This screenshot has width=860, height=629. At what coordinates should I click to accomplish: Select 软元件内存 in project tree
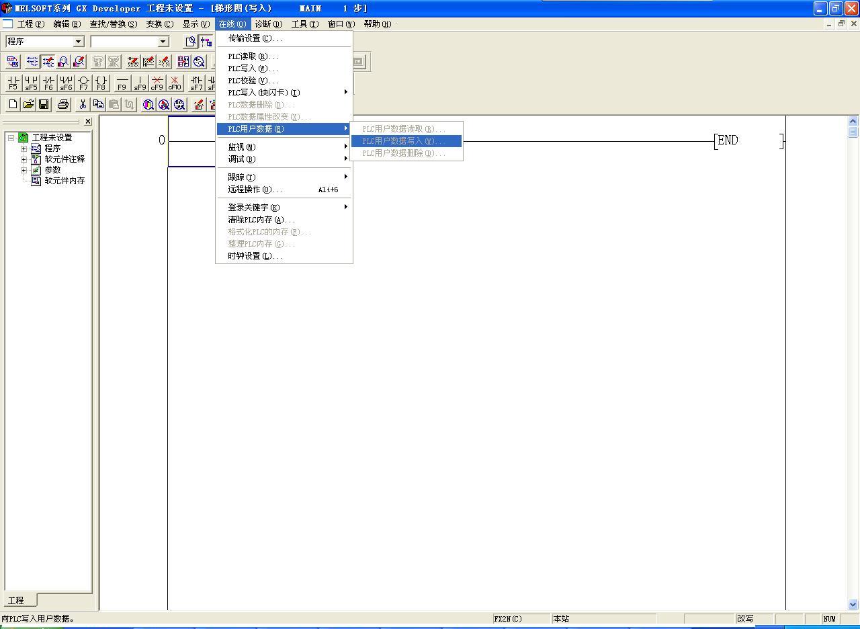click(x=64, y=181)
